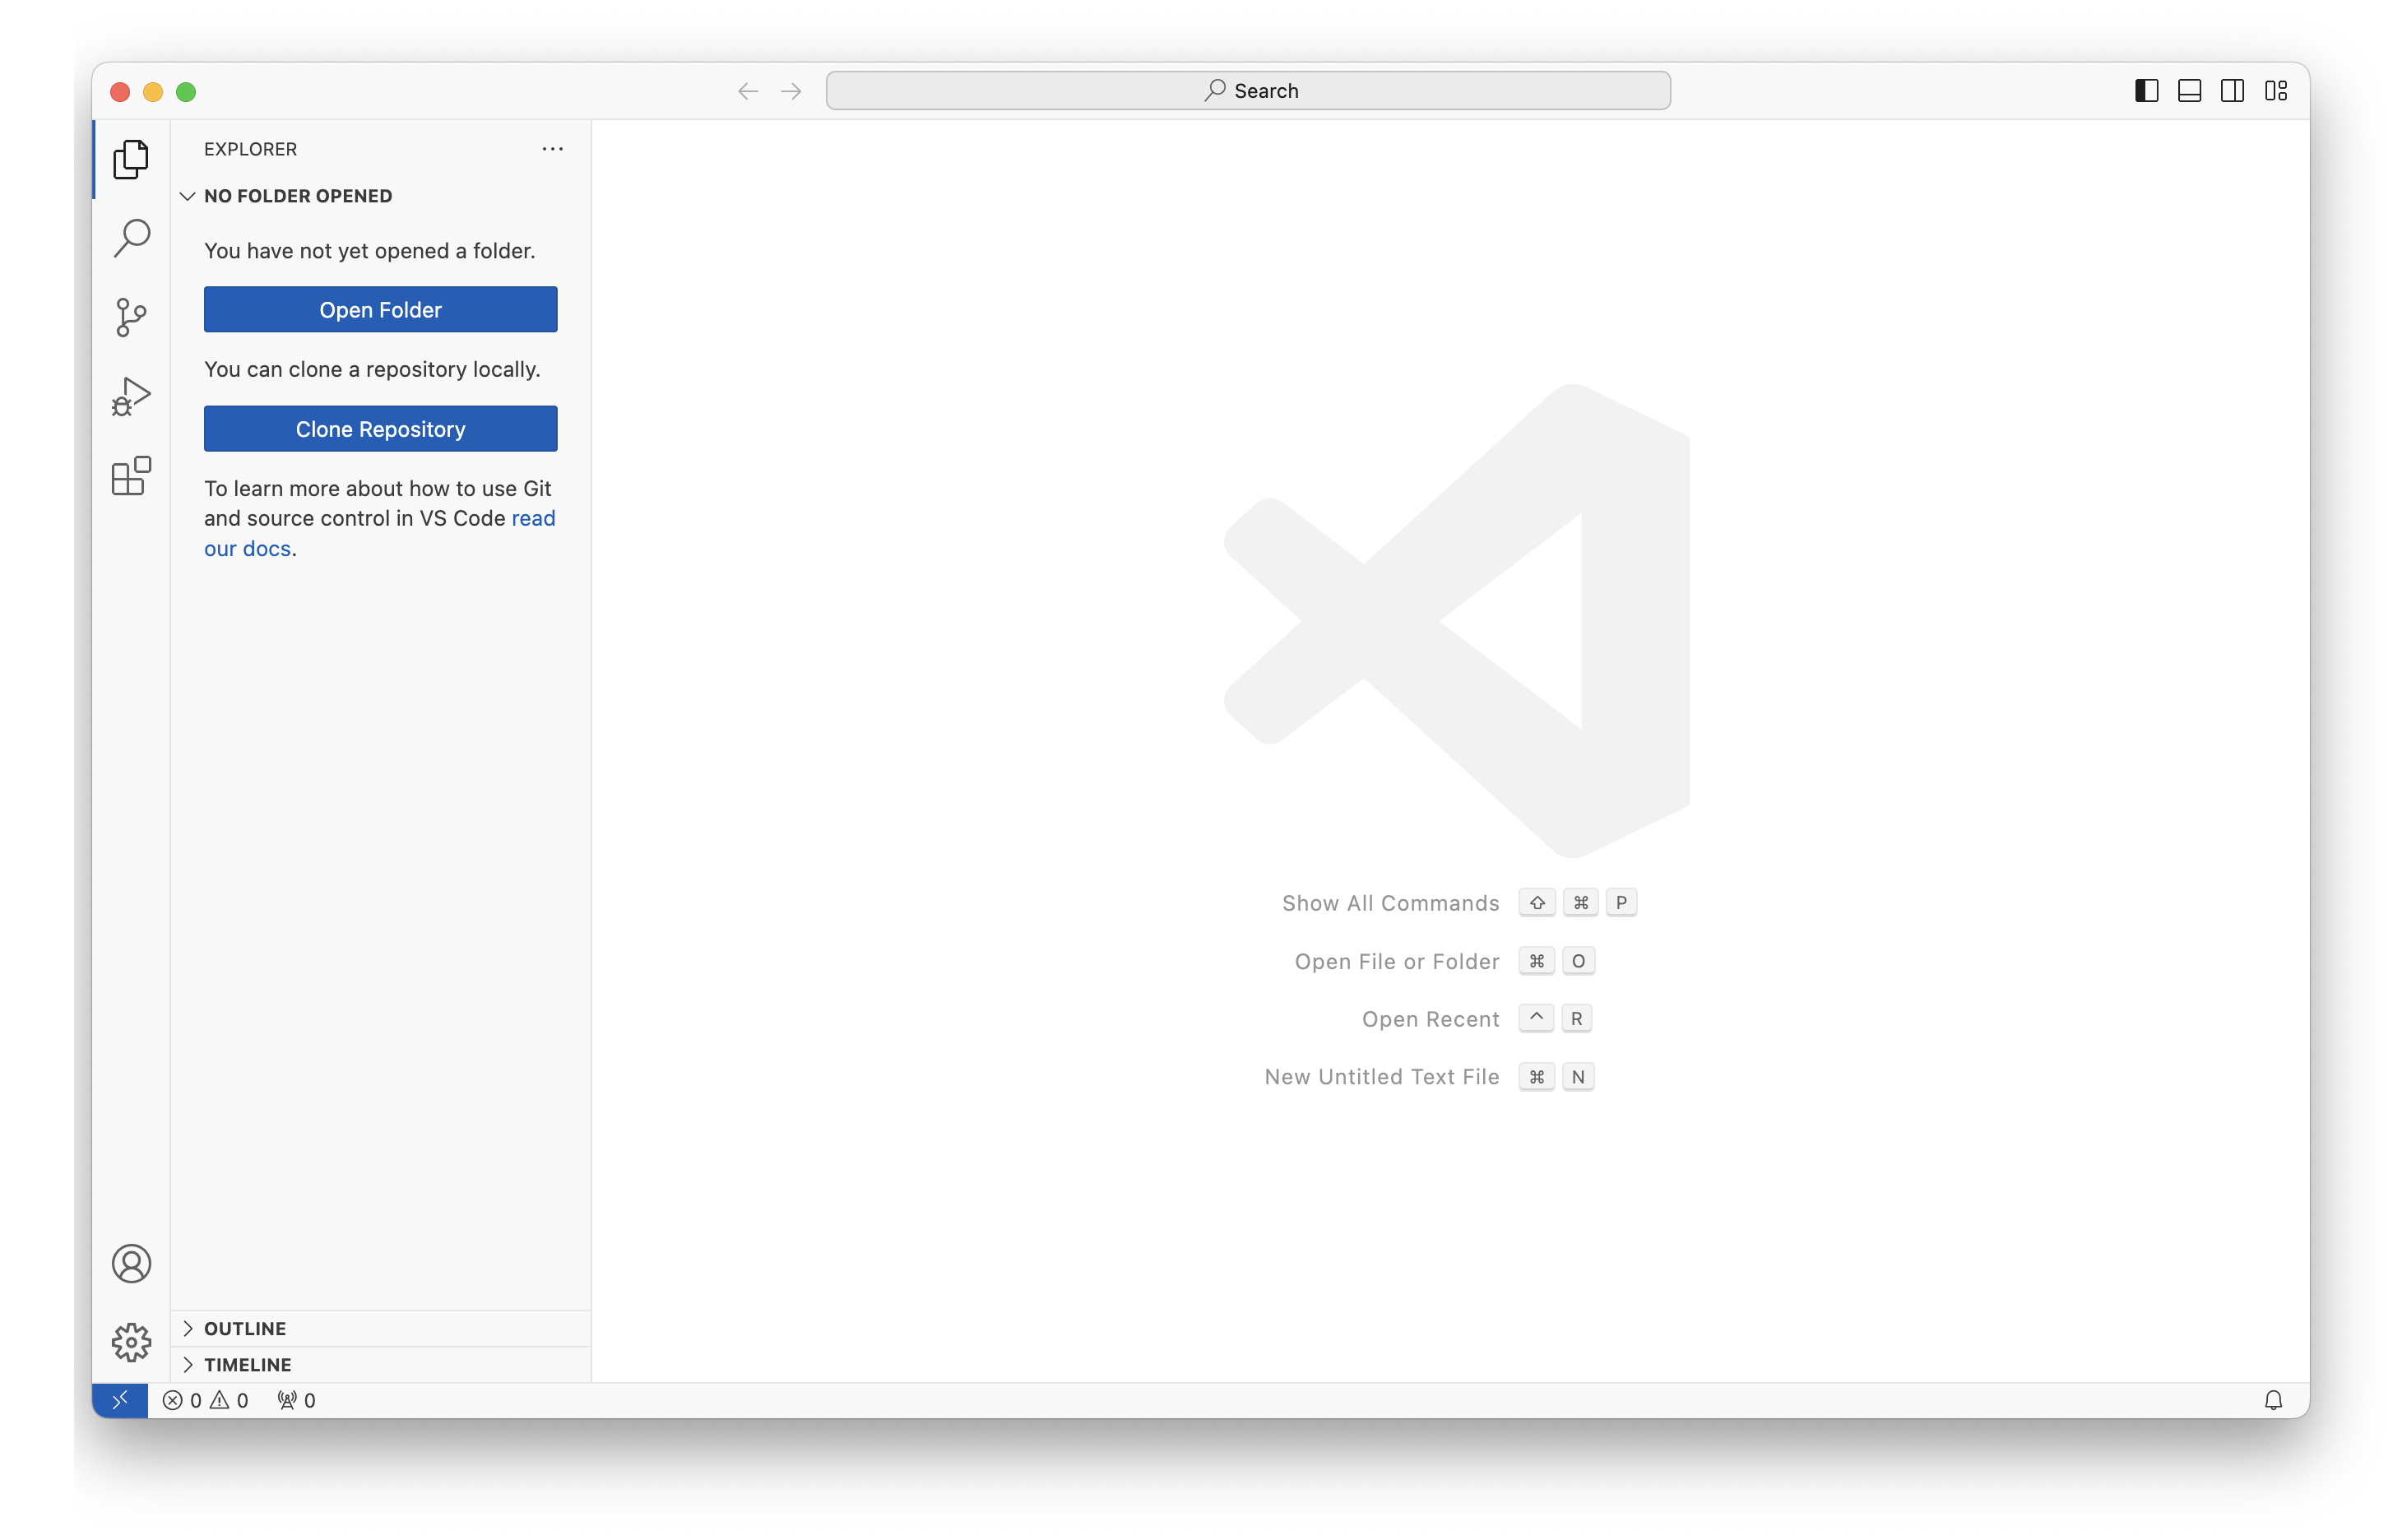Image resolution: width=2402 pixels, height=1540 pixels.
Task: Open Source Control view
Action: 131,317
